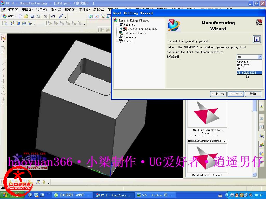Switch to 555 Windows picture viewer taskbar item
Viewport: 266px width, 199px height.
tap(155, 195)
